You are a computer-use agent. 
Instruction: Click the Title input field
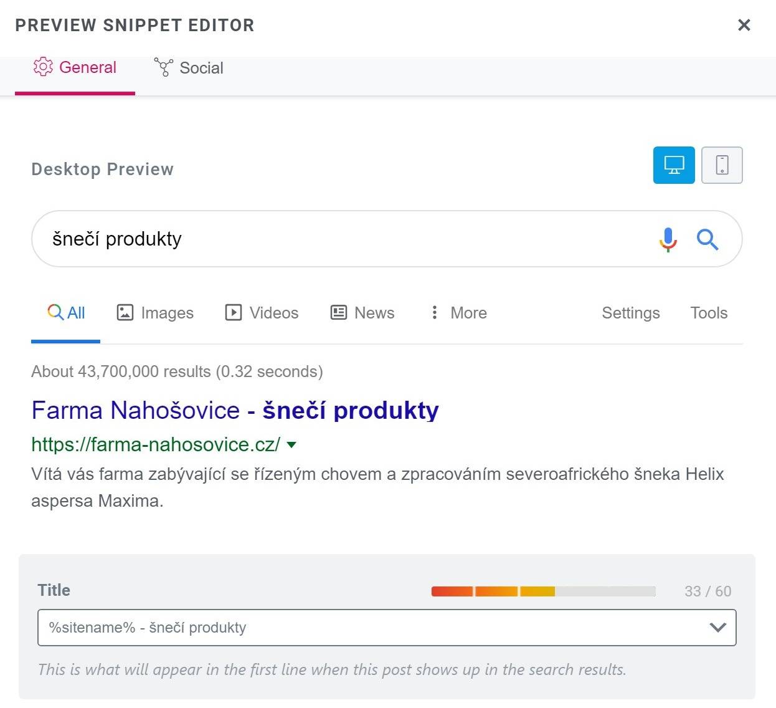(x=387, y=628)
